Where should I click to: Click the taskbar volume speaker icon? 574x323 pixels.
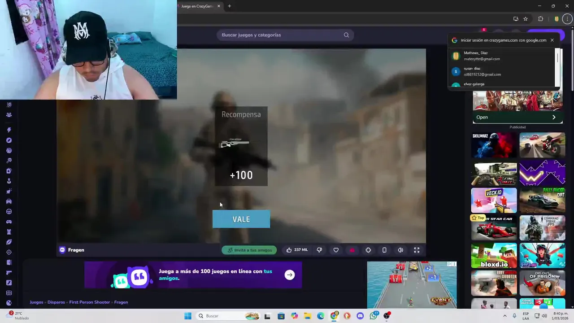tap(544, 316)
